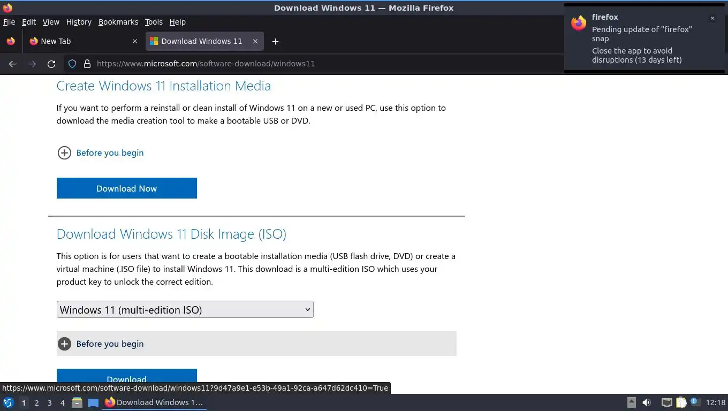Open the Help menu
Image resolution: width=728 pixels, height=411 pixels.
178,22
